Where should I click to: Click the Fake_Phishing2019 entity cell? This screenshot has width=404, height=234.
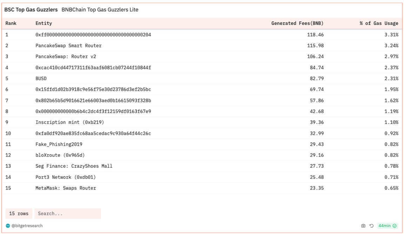[59, 144]
